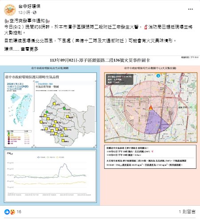The height and width of the screenshot is (219, 200).
Task: Click the wind info overlay box on the map
Action: [119, 80]
